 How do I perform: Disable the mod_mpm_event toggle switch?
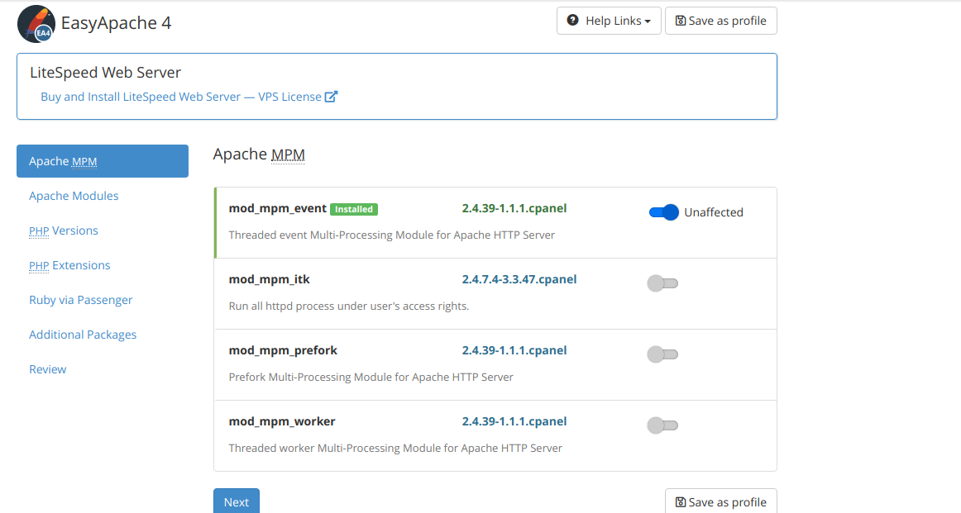663,212
